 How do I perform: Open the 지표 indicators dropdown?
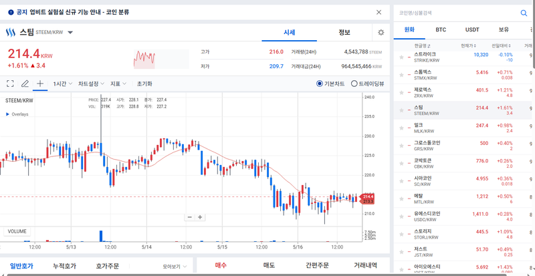pos(118,84)
